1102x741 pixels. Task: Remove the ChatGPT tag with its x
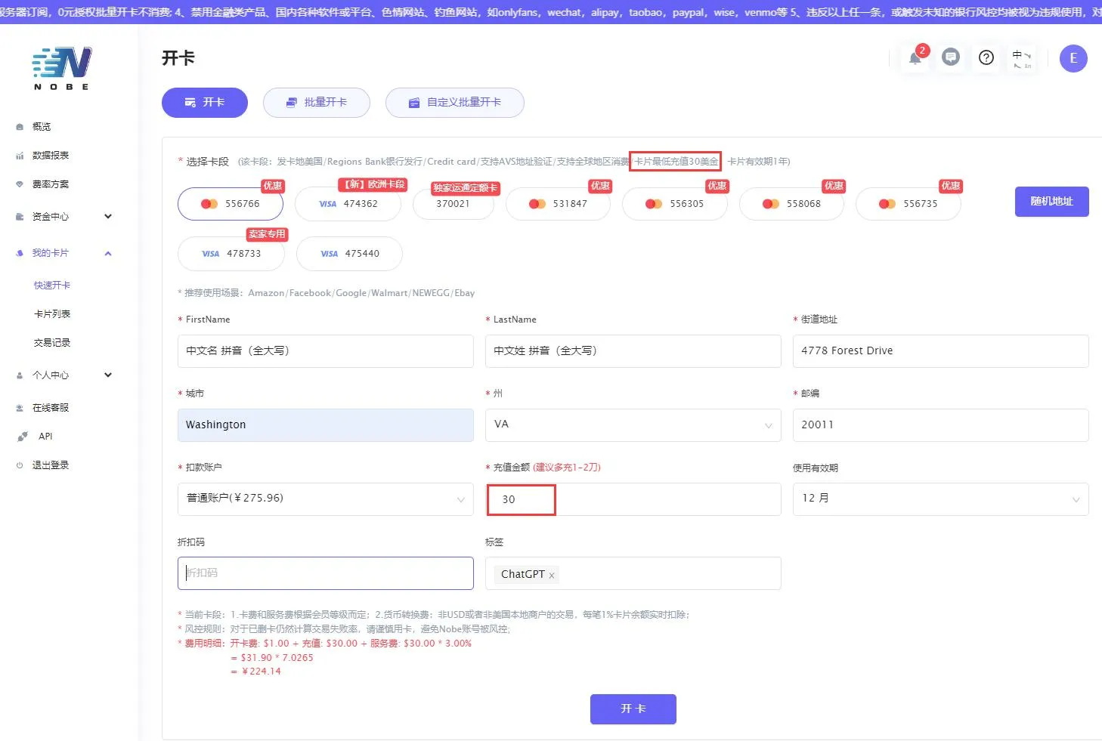(552, 576)
